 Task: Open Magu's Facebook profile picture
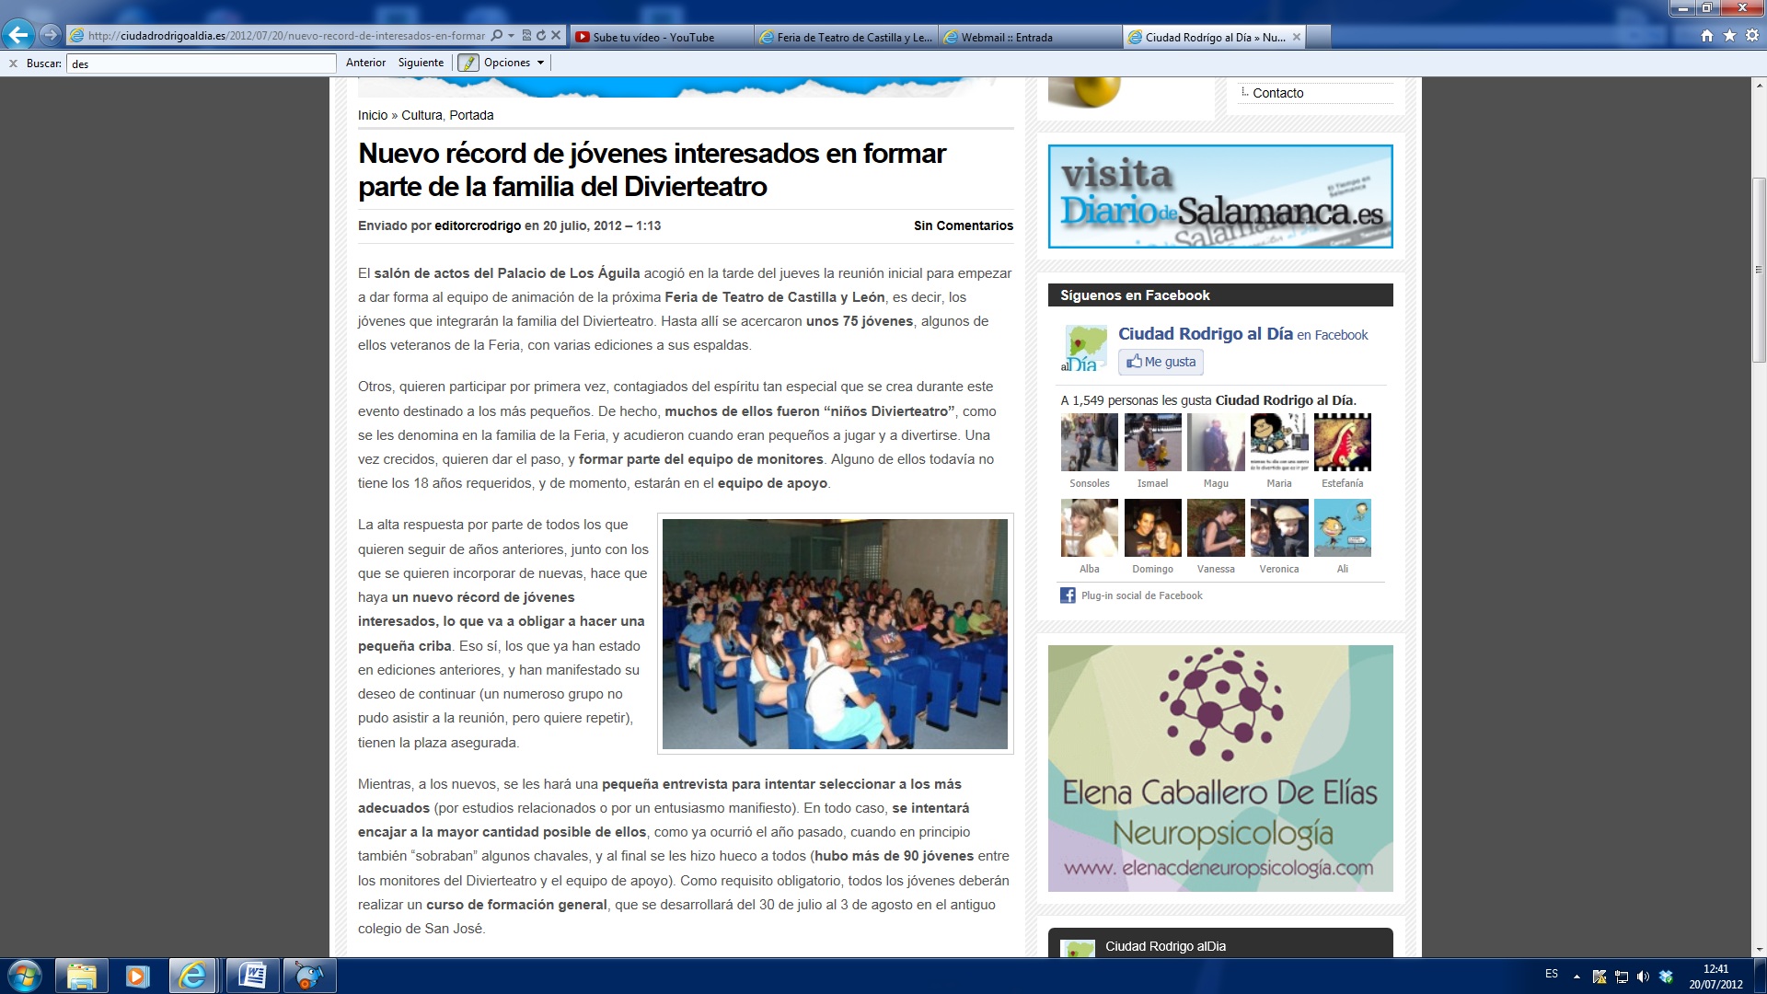coord(1216,443)
